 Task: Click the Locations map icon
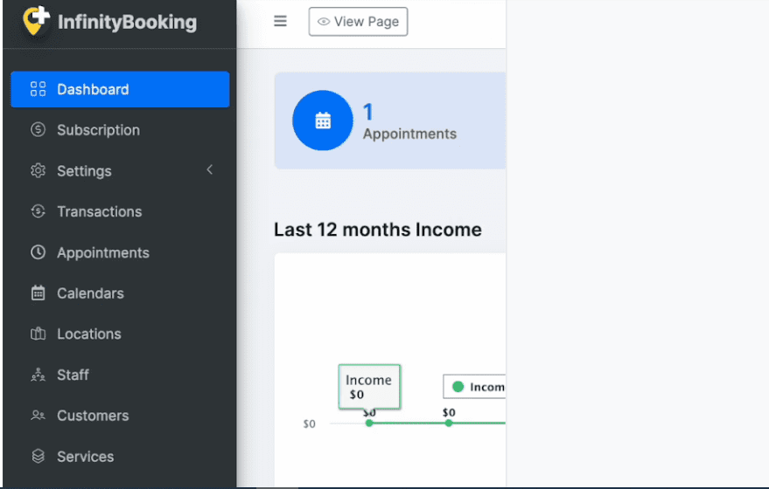tap(38, 334)
